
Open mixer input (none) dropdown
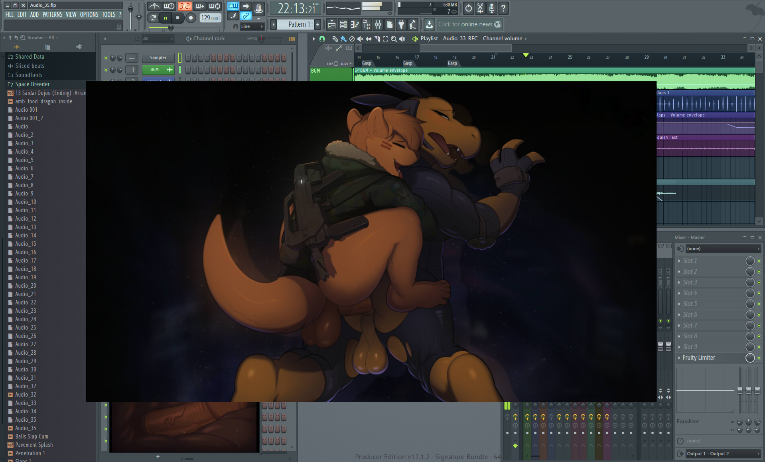723,249
